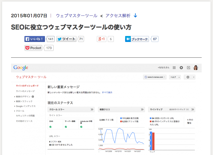This screenshot has width=213, height=155.
Task: Click the Pocket count 173
Action: pyautogui.click(x=49, y=48)
